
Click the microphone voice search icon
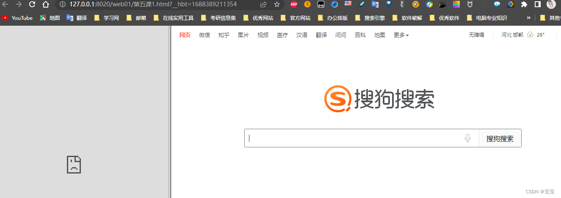point(468,138)
